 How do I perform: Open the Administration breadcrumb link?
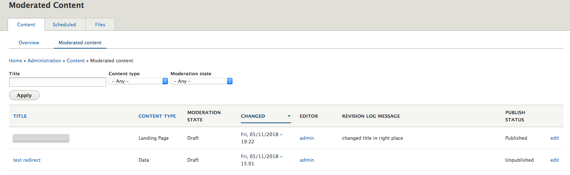44,60
